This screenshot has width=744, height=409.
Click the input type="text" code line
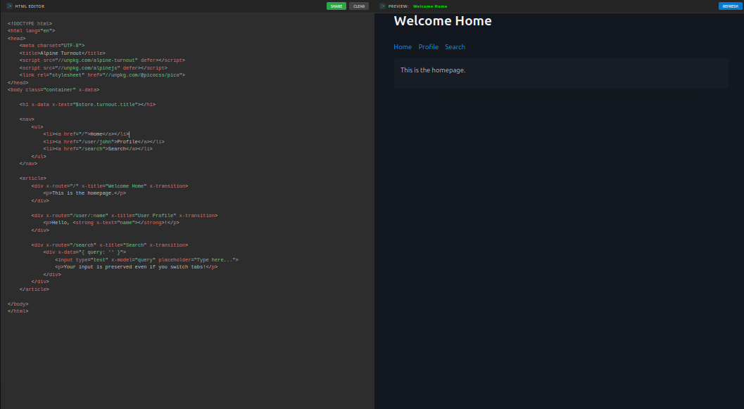coord(146,260)
